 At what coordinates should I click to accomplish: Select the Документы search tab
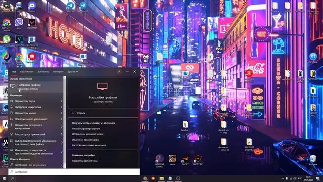[x=43, y=72]
